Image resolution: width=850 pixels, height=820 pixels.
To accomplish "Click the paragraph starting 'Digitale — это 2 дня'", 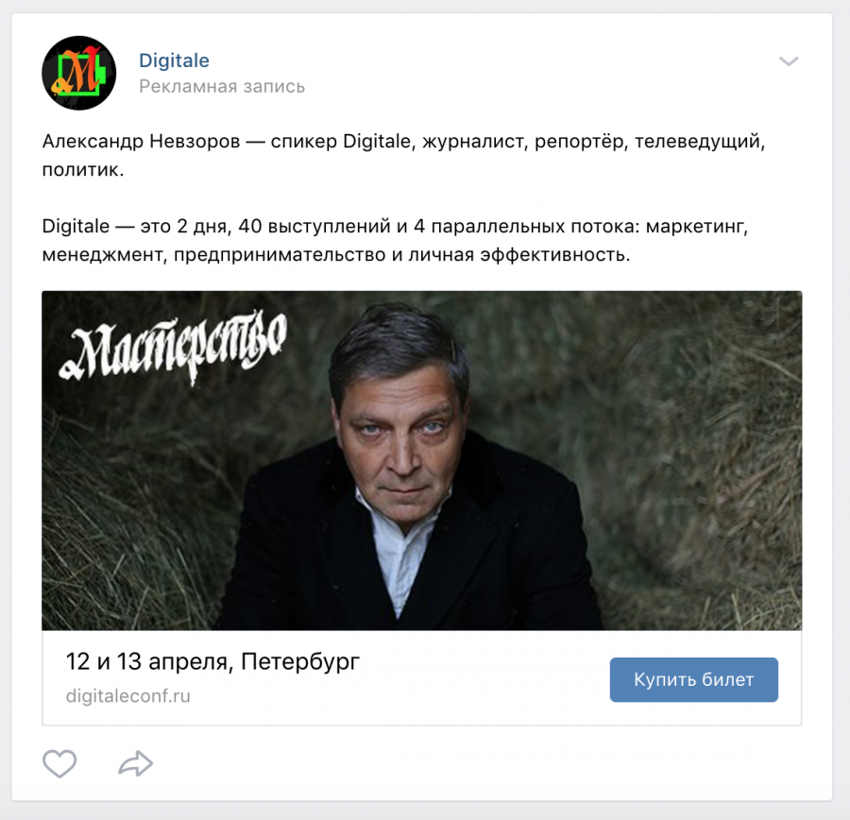I will pyautogui.click(x=395, y=240).
